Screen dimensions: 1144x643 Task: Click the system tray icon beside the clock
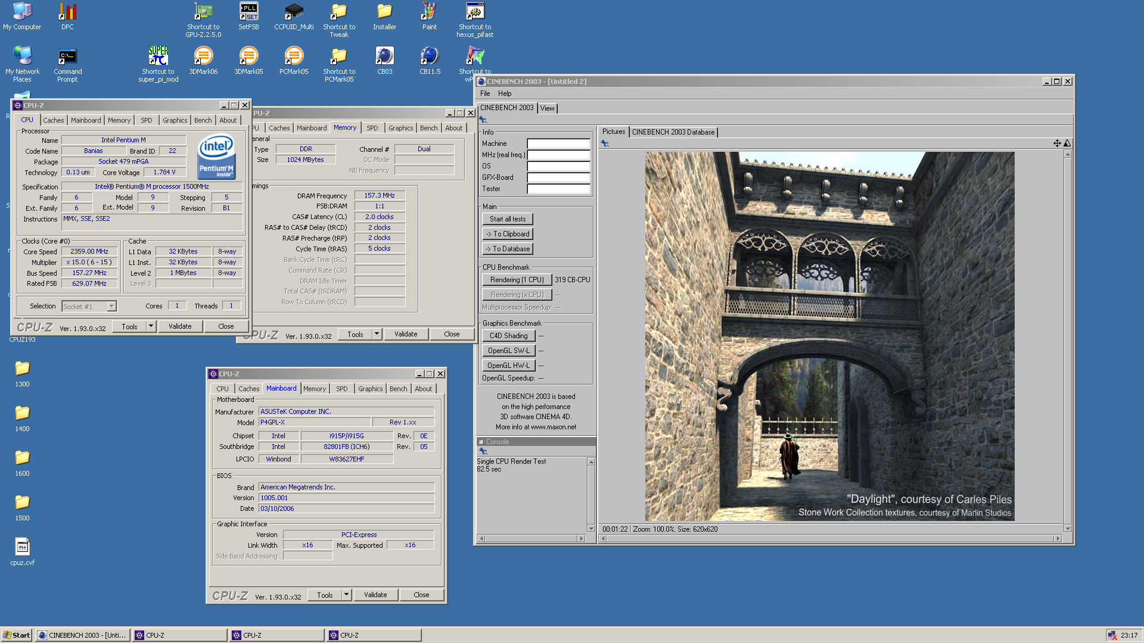[x=1112, y=635]
